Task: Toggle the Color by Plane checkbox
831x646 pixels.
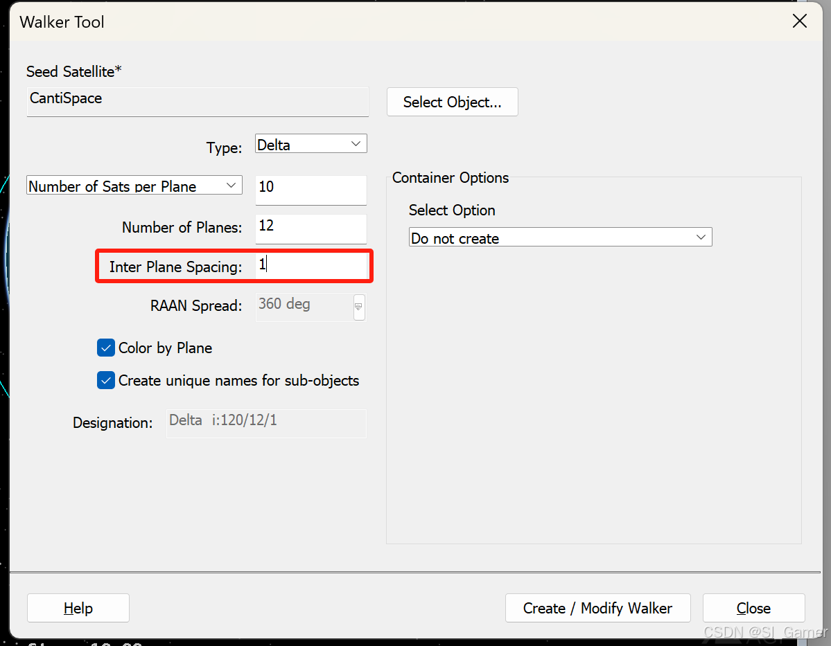Action: [x=106, y=348]
